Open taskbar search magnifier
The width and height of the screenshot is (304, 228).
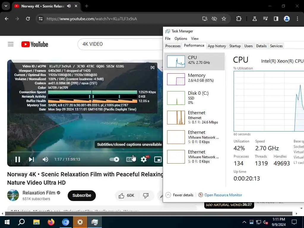pyautogui.click(x=21, y=222)
